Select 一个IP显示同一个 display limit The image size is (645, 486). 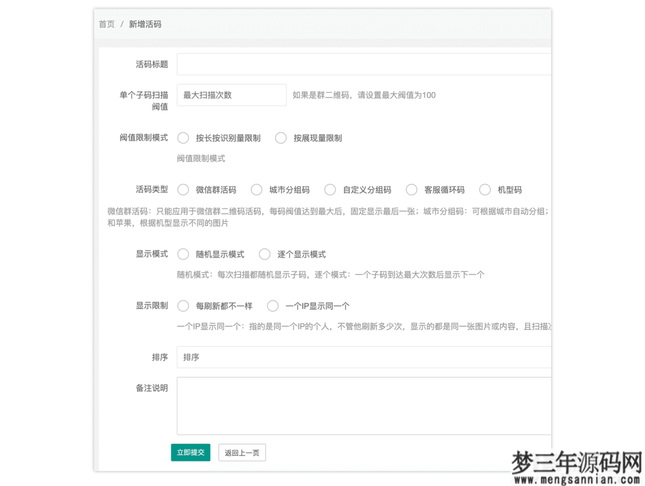272,306
